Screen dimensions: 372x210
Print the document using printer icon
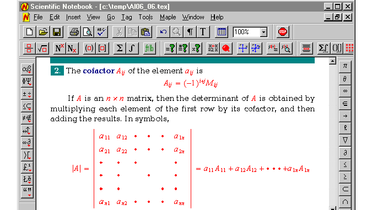(x=74, y=32)
